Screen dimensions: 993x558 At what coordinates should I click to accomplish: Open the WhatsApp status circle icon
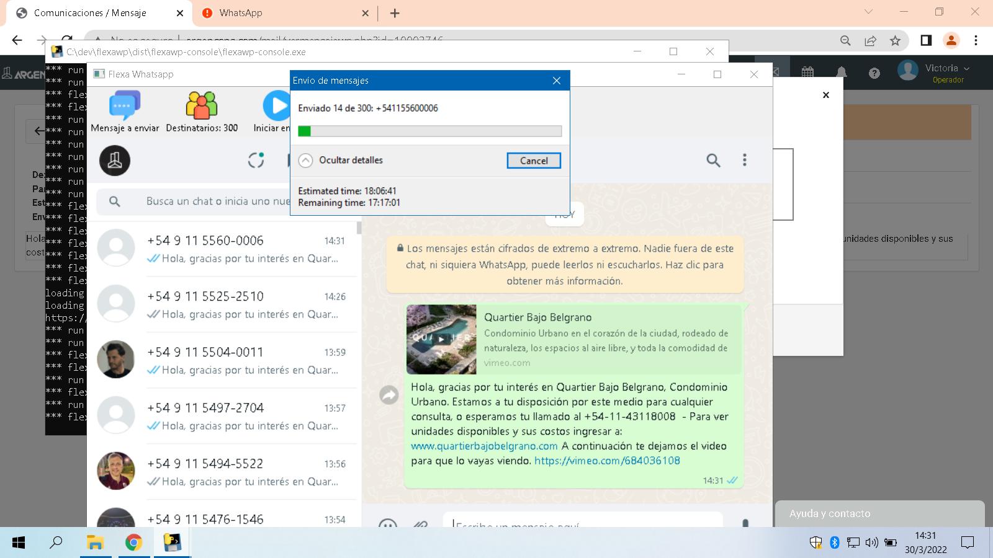[x=256, y=161]
